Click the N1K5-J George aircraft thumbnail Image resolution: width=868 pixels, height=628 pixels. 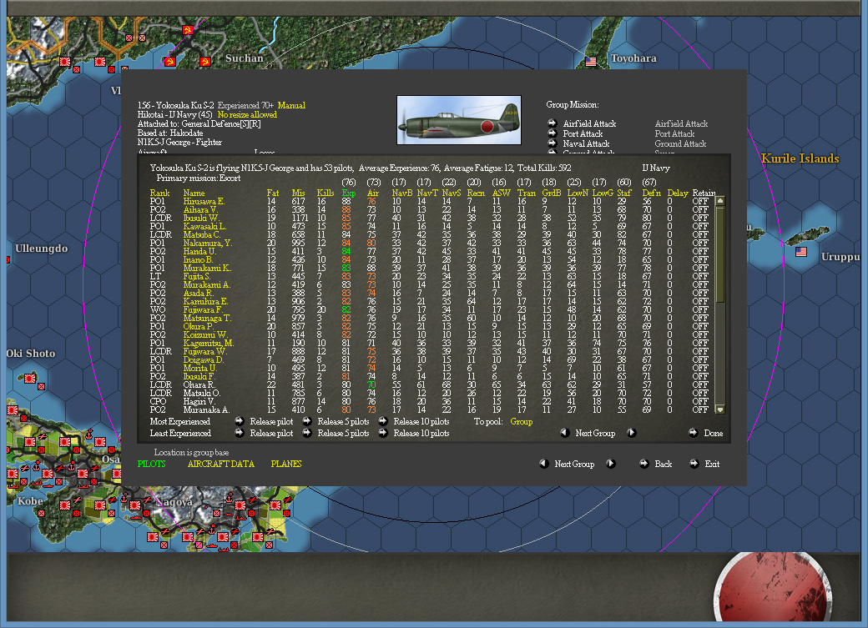point(459,120)
